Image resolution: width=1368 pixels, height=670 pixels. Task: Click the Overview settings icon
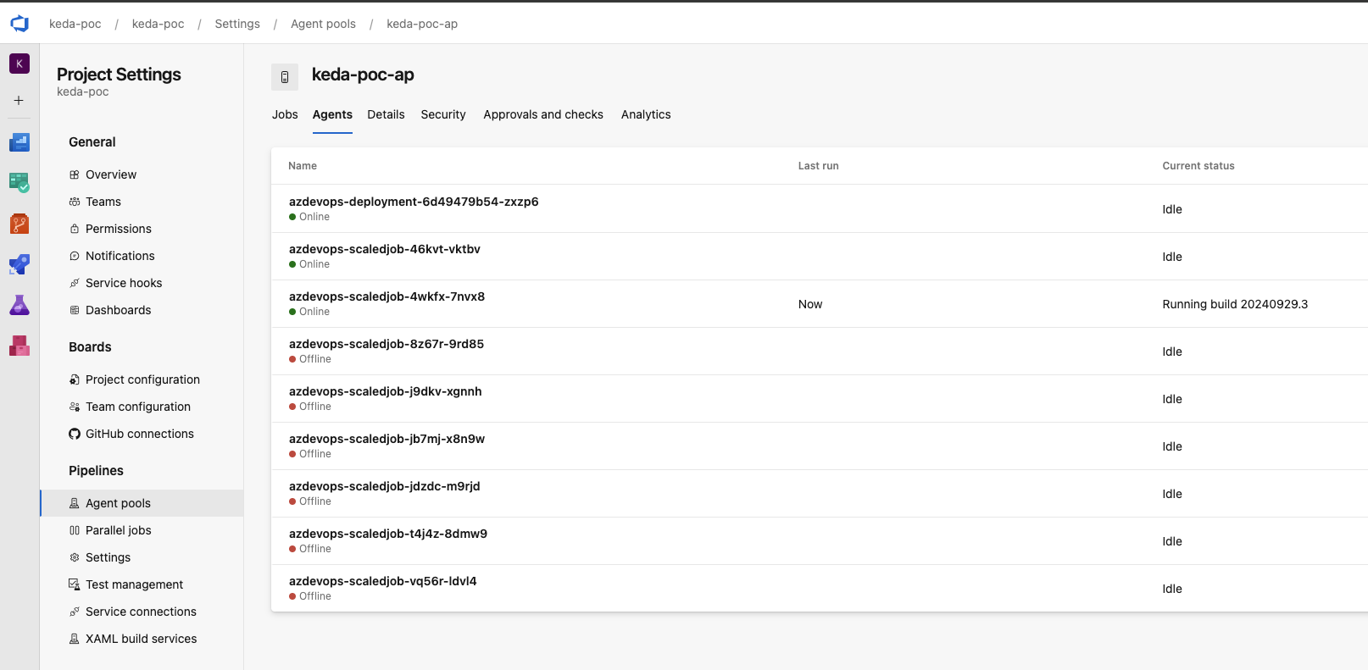pyautogui.click(x=75, y=174)
